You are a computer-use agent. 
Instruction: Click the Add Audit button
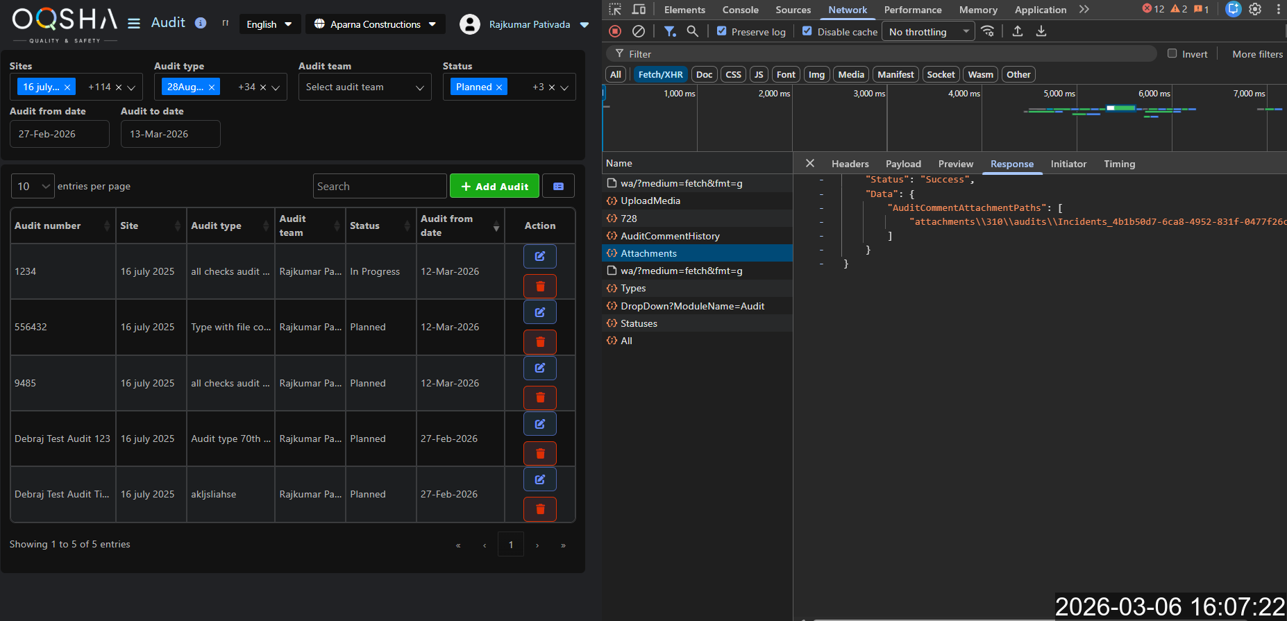click(x=494, y=186)
